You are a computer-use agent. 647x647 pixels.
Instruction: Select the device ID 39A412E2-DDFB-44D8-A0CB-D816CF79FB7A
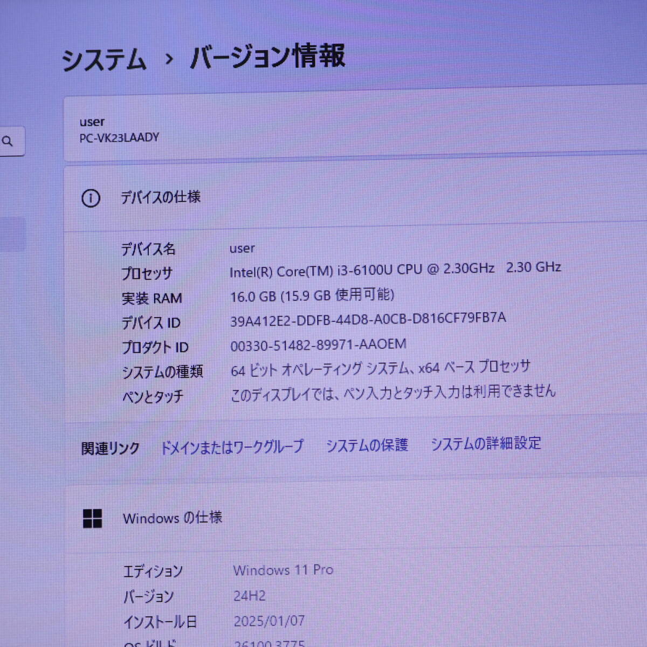tap(368, 319)
